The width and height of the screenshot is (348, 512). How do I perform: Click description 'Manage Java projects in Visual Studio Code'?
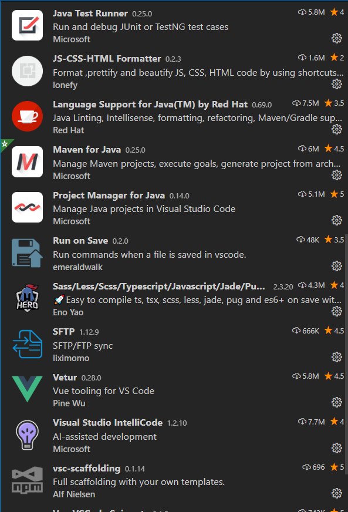pyautogui.click(x=144, y=209)
